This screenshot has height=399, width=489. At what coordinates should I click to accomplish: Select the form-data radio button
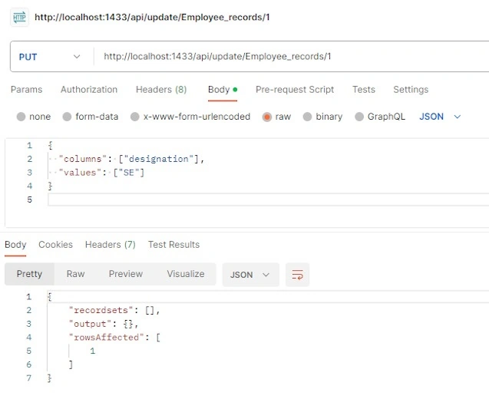pos(67,117)
